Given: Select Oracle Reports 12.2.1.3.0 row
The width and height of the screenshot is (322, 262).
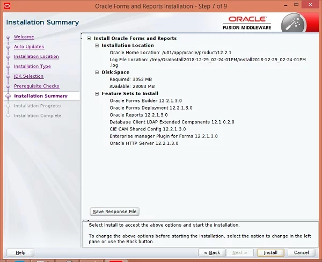Looking at the screenshot, I should pos(138,115).
